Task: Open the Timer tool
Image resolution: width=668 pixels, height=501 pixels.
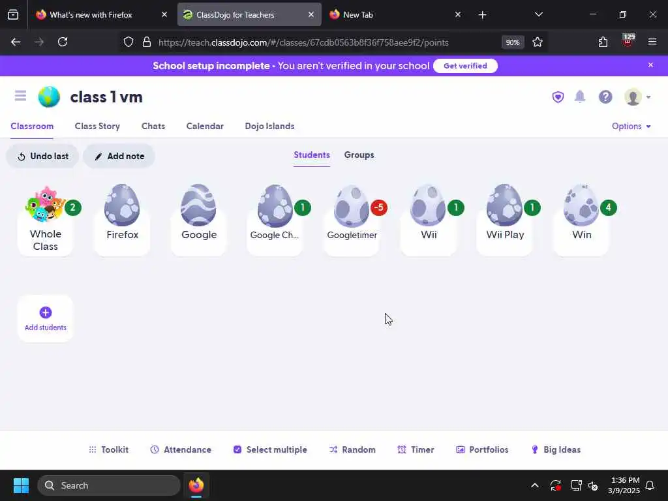Action: click(x=416, y=450)
